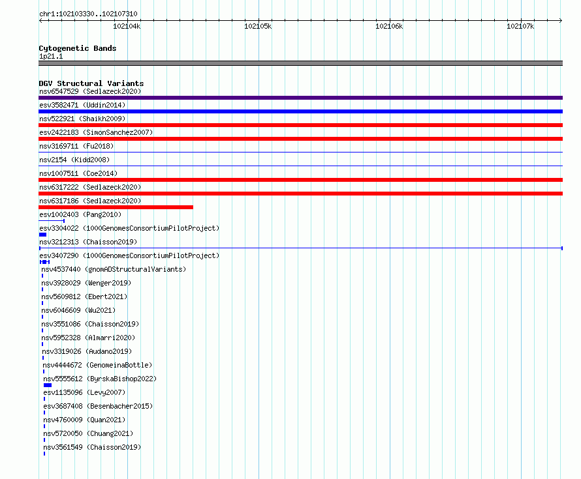Viewport: 581px width, 479px height.
Task: Click the DGV Structural Variants track title
Action: (x=91, y=83)
